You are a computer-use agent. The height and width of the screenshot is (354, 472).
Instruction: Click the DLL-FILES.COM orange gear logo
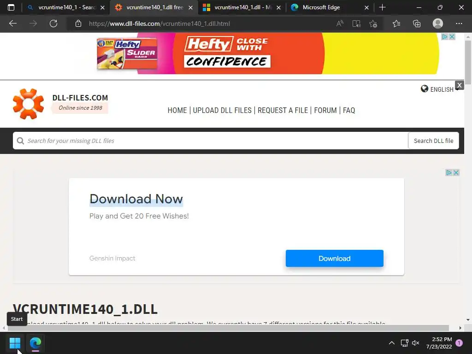click(28, 104)
